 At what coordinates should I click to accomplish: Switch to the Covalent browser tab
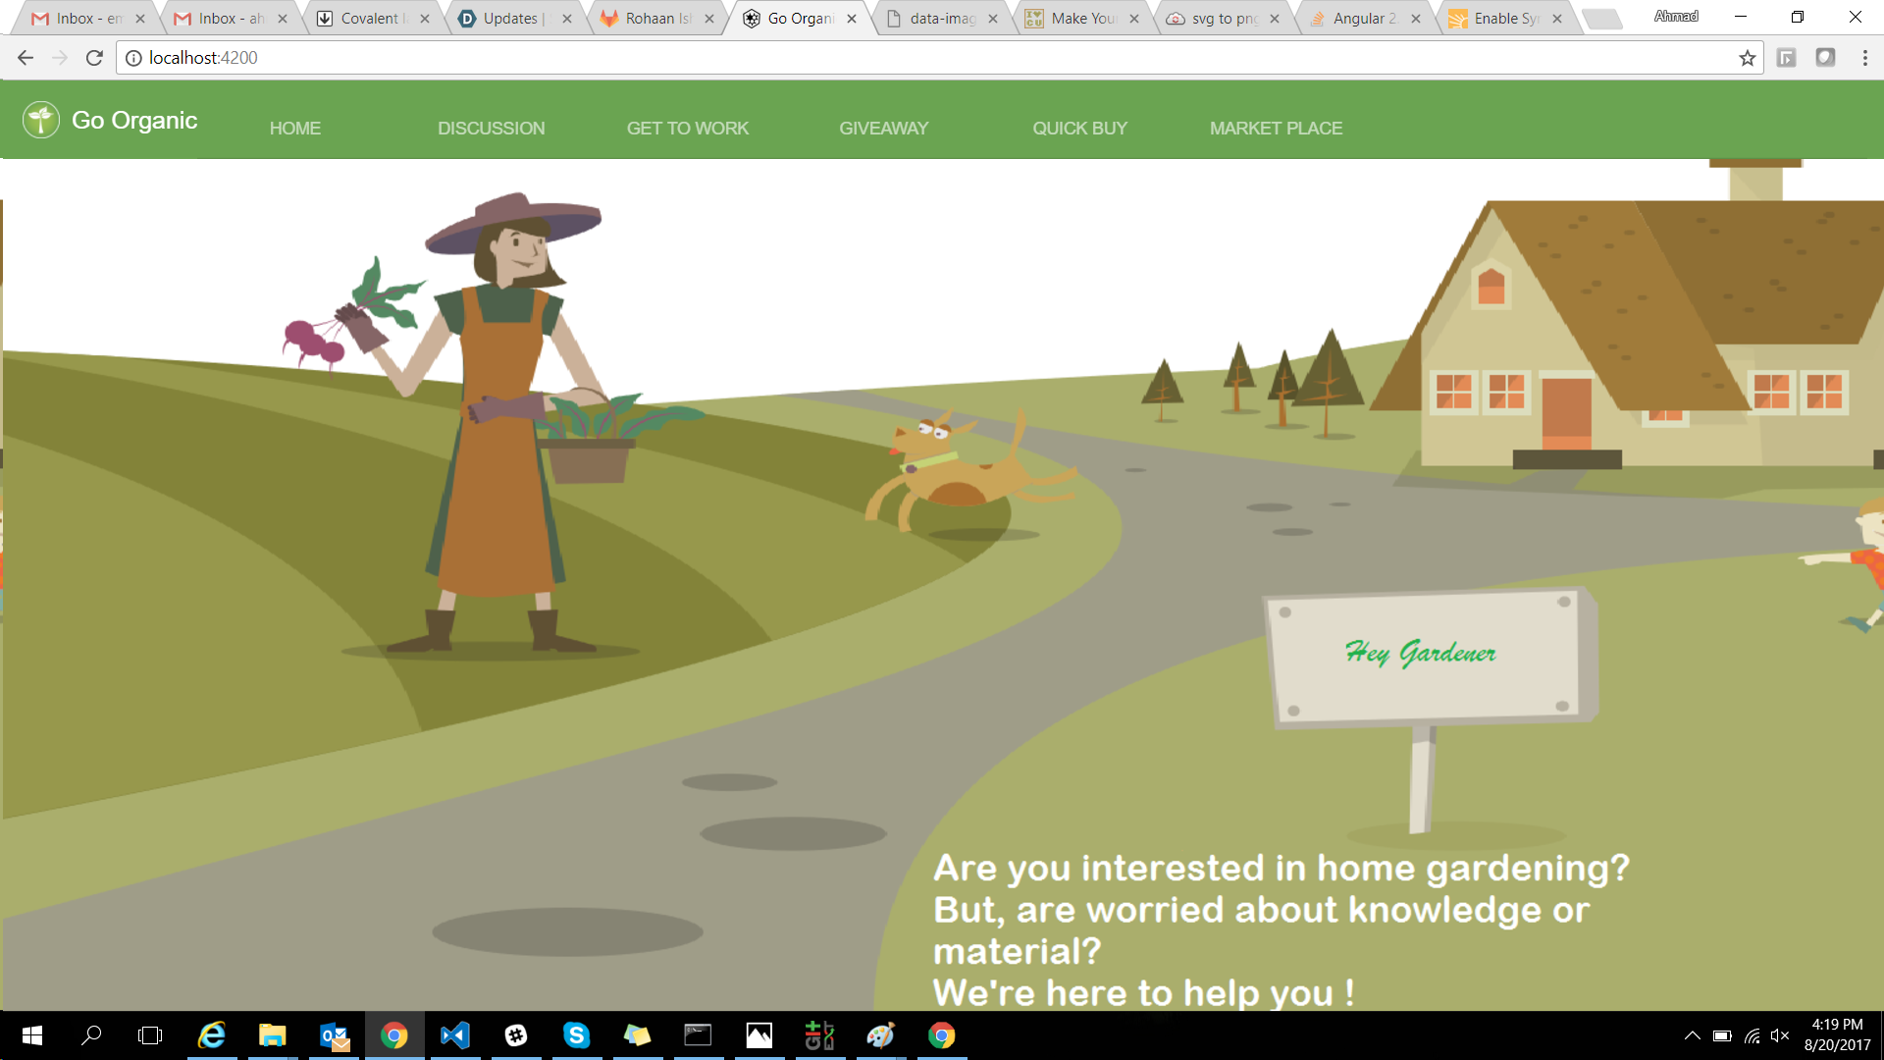pos(368,19)
